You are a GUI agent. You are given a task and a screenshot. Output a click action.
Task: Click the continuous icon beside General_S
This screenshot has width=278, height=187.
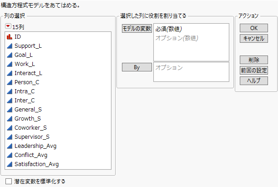pos(10,109)
